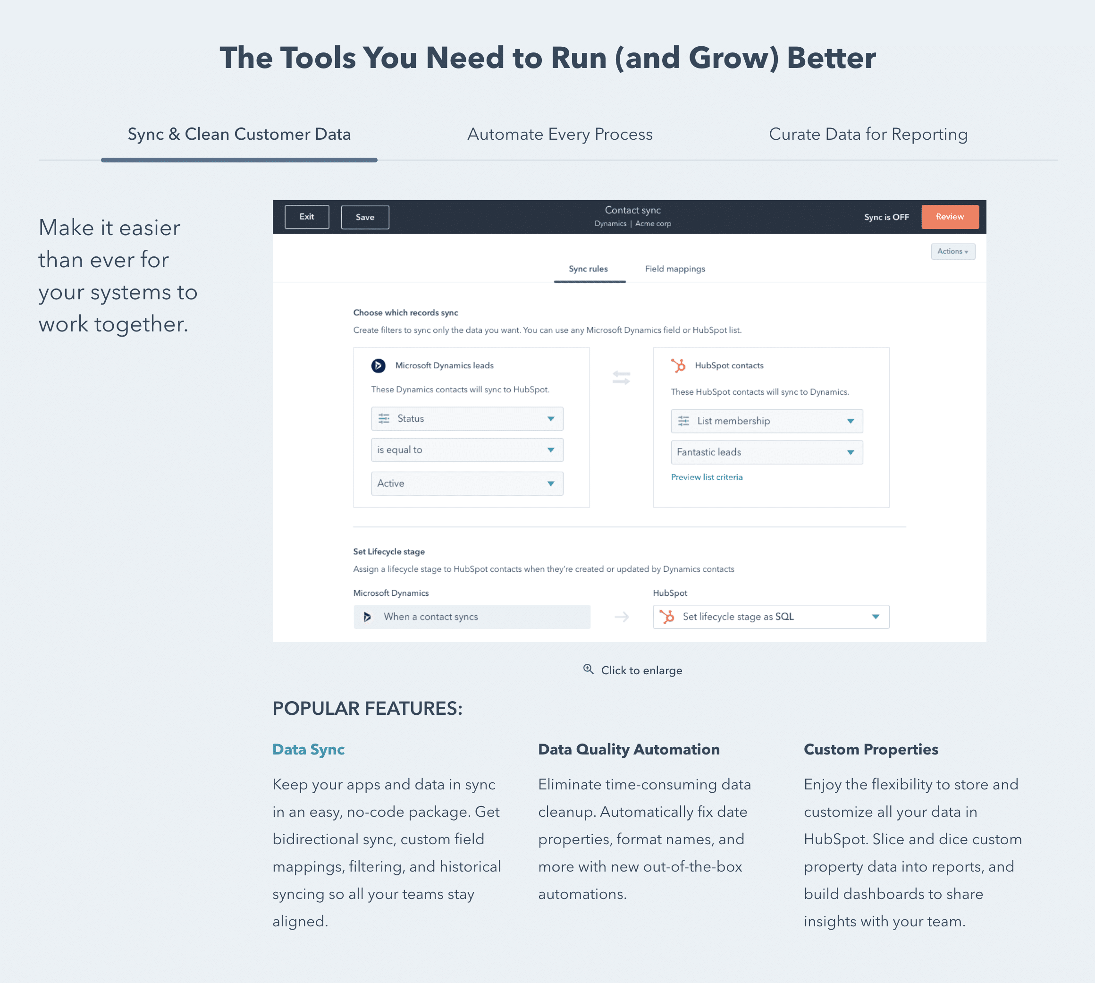Open the Actions dropdown menu

[x=953, y=251]
